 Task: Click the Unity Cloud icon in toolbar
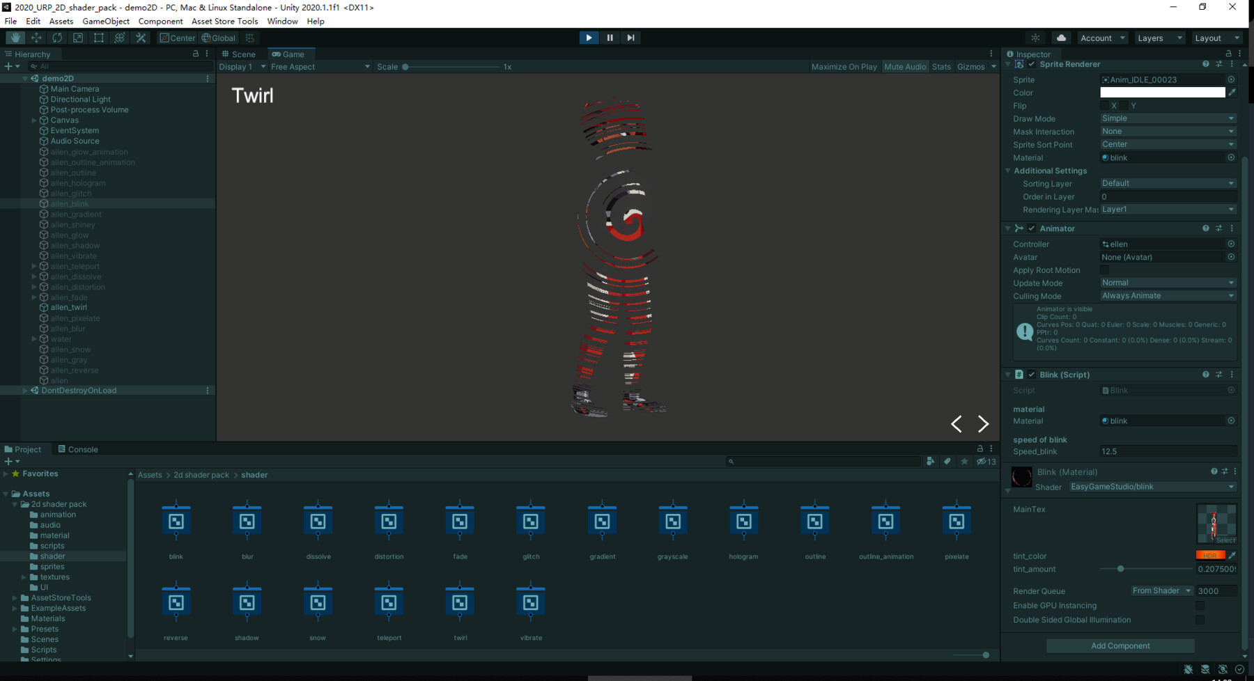[x=1062, y=38]
